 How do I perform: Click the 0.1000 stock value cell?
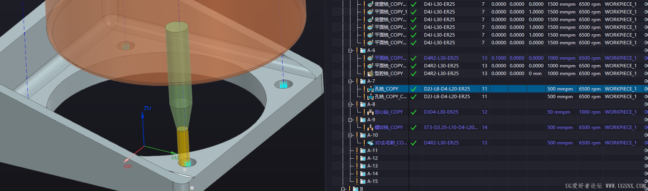click(x=499, y=58)
